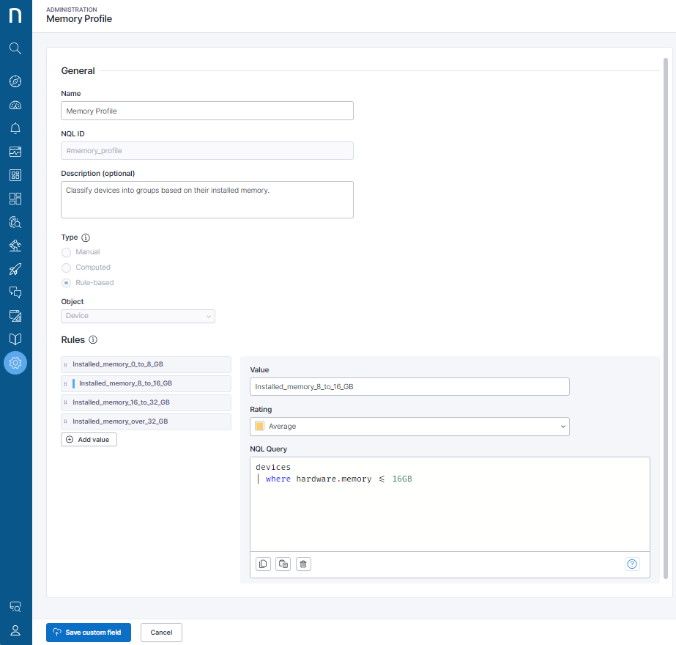Select the Computed type radio button
The width and height of the screenshot is (676, 645).
tap(67, 268)
